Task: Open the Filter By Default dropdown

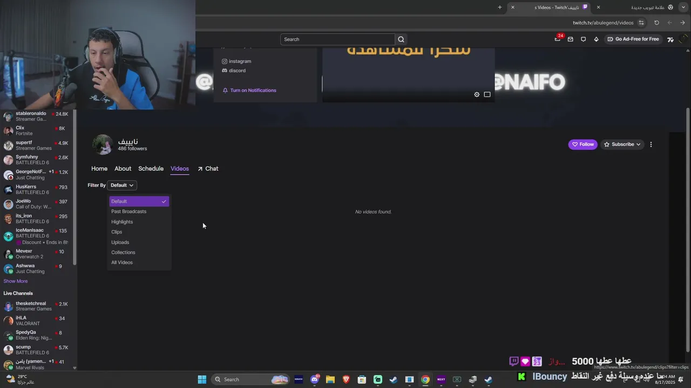Action: pyautogui.click(x=122, y=185)
